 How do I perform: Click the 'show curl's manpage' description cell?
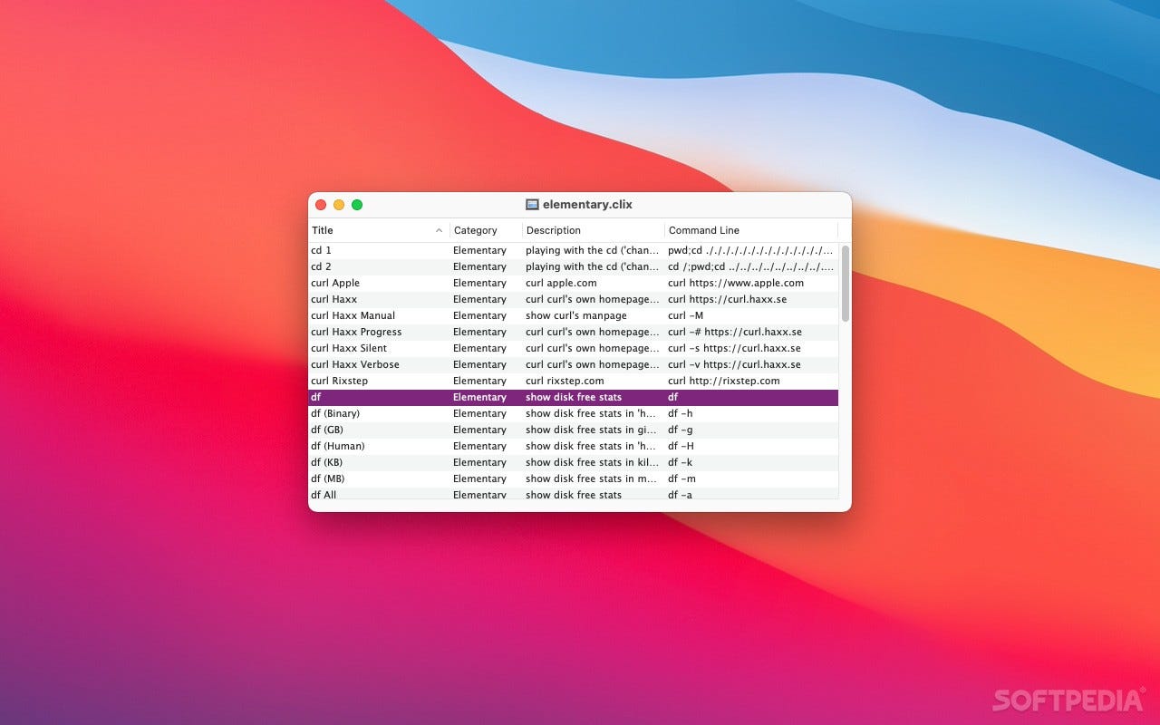576,315
